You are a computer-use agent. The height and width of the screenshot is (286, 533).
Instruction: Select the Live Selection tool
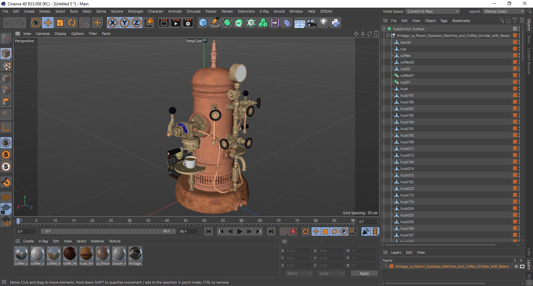36,23
